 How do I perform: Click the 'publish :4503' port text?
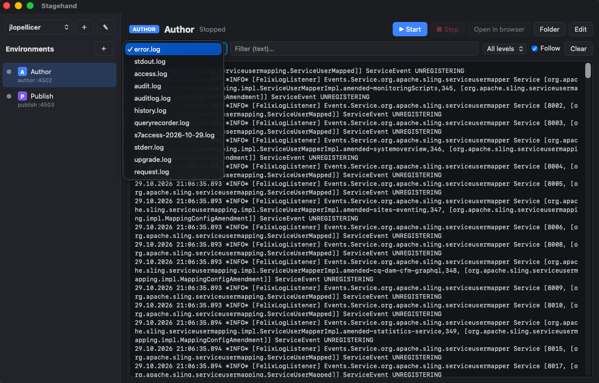tap(36, 105)
